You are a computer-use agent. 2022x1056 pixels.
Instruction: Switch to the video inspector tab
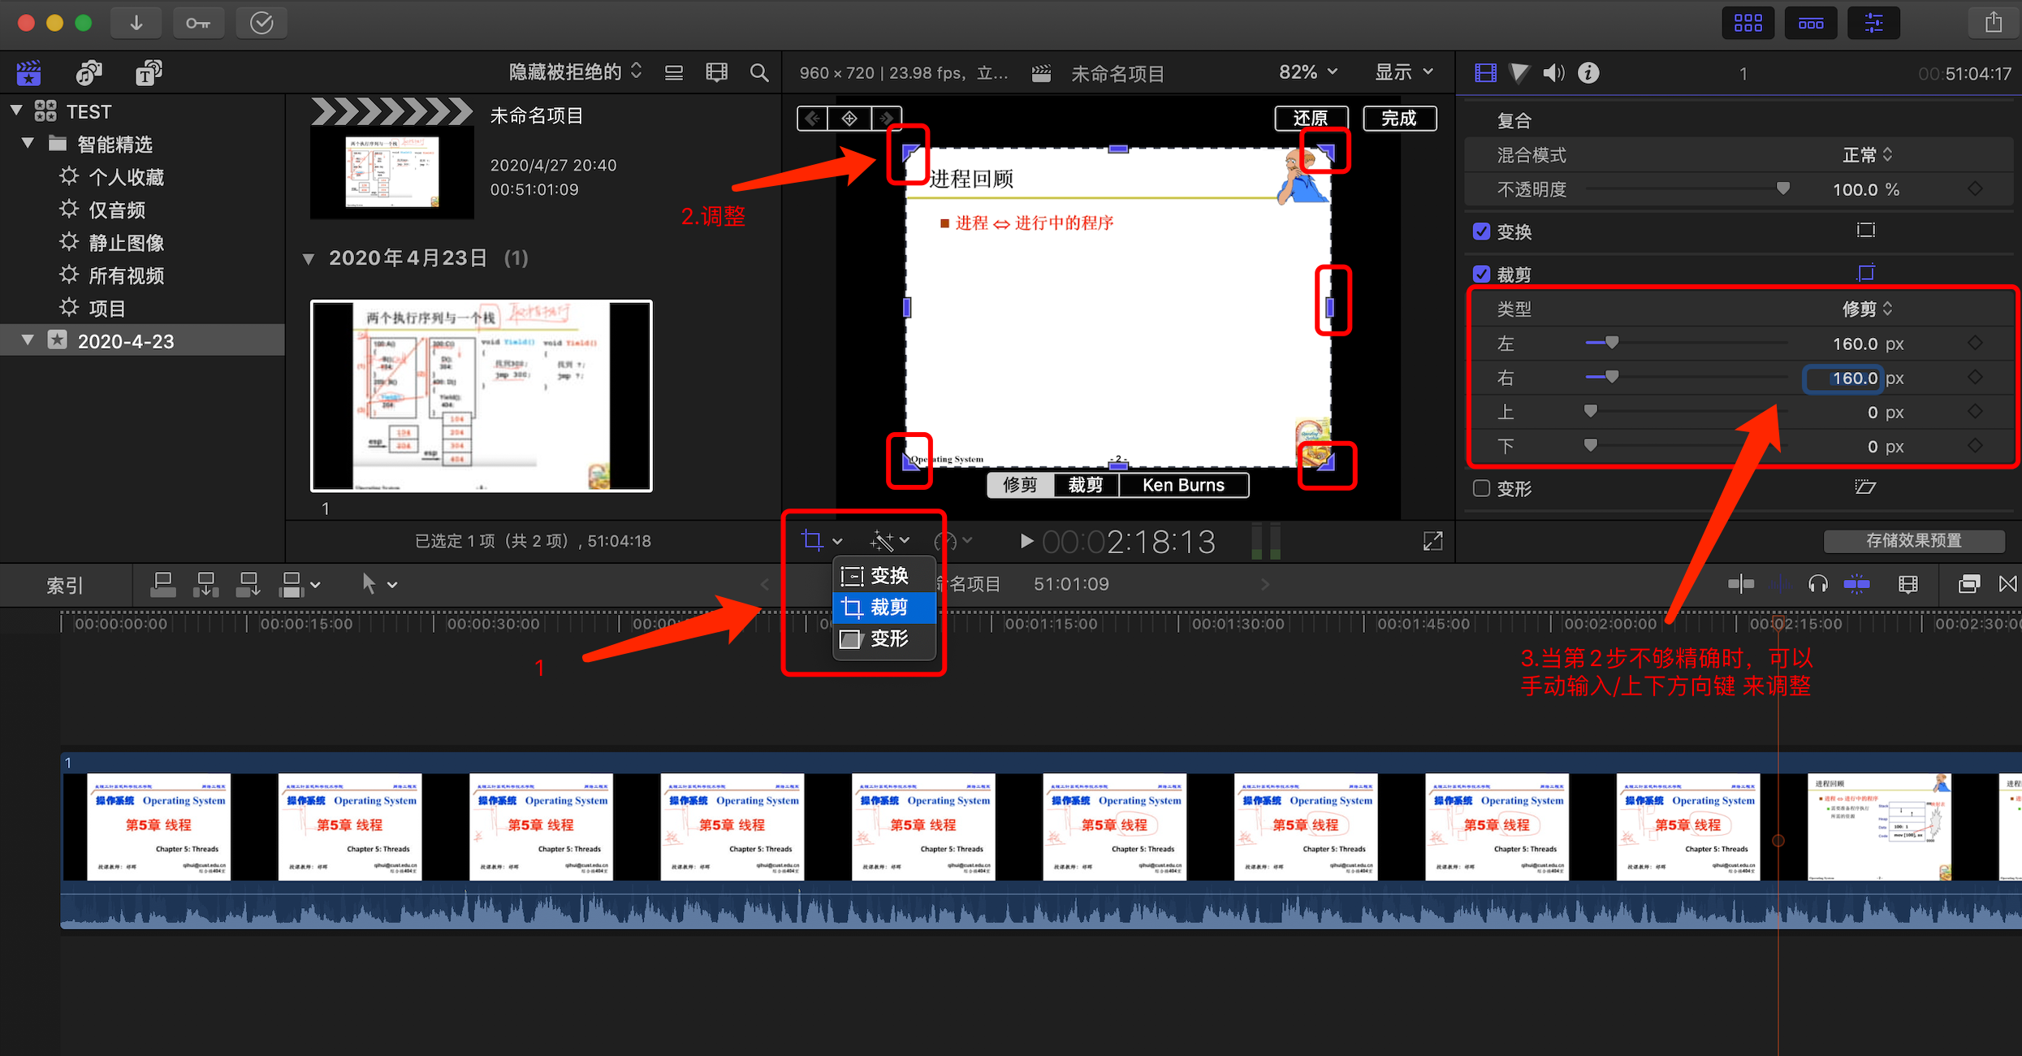tap(1485, 73)
